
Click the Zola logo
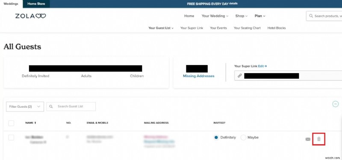30,16
